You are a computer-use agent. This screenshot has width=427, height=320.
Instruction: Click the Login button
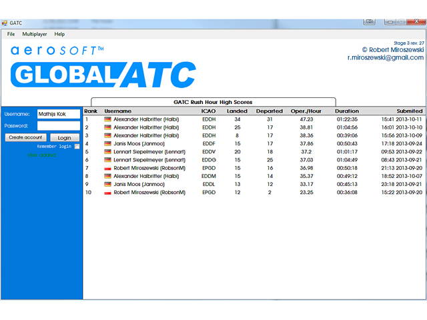point(65,138)
